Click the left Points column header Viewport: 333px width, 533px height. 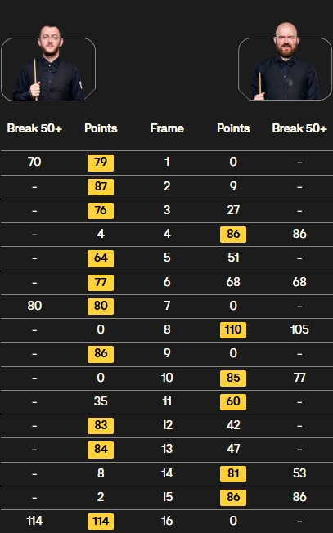tap(101, 128)
